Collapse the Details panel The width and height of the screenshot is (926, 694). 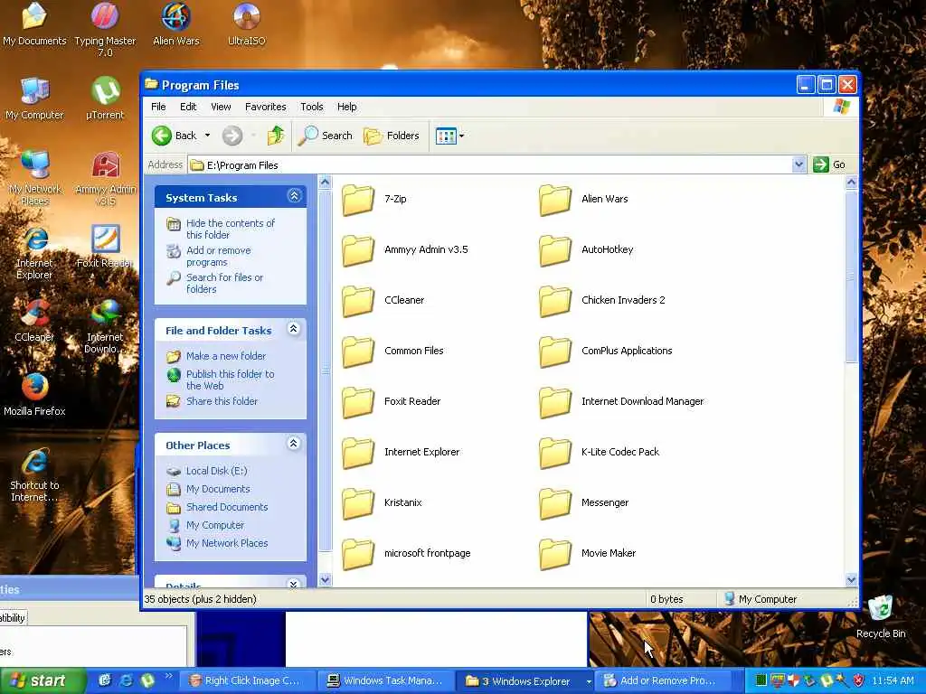click(294, 584)
